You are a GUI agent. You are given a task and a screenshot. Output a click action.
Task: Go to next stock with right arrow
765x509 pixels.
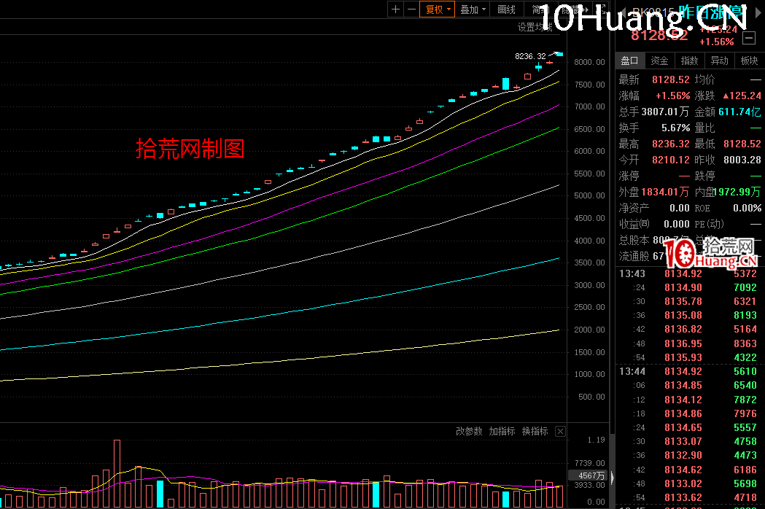[x=758, y=13]
